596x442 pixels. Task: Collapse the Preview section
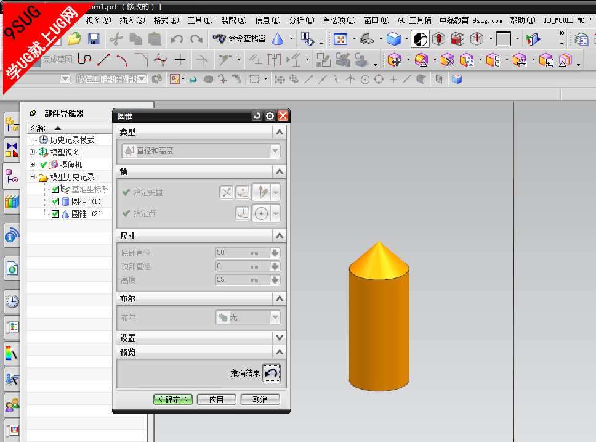pos(280,352)
